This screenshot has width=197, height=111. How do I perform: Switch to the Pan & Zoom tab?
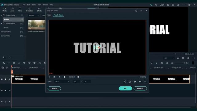[x=58, y=15]
